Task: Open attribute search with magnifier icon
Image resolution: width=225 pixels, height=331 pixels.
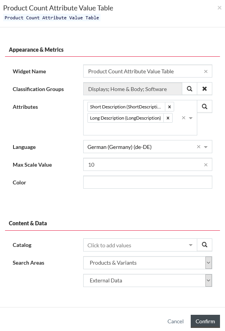Action: 205,106
